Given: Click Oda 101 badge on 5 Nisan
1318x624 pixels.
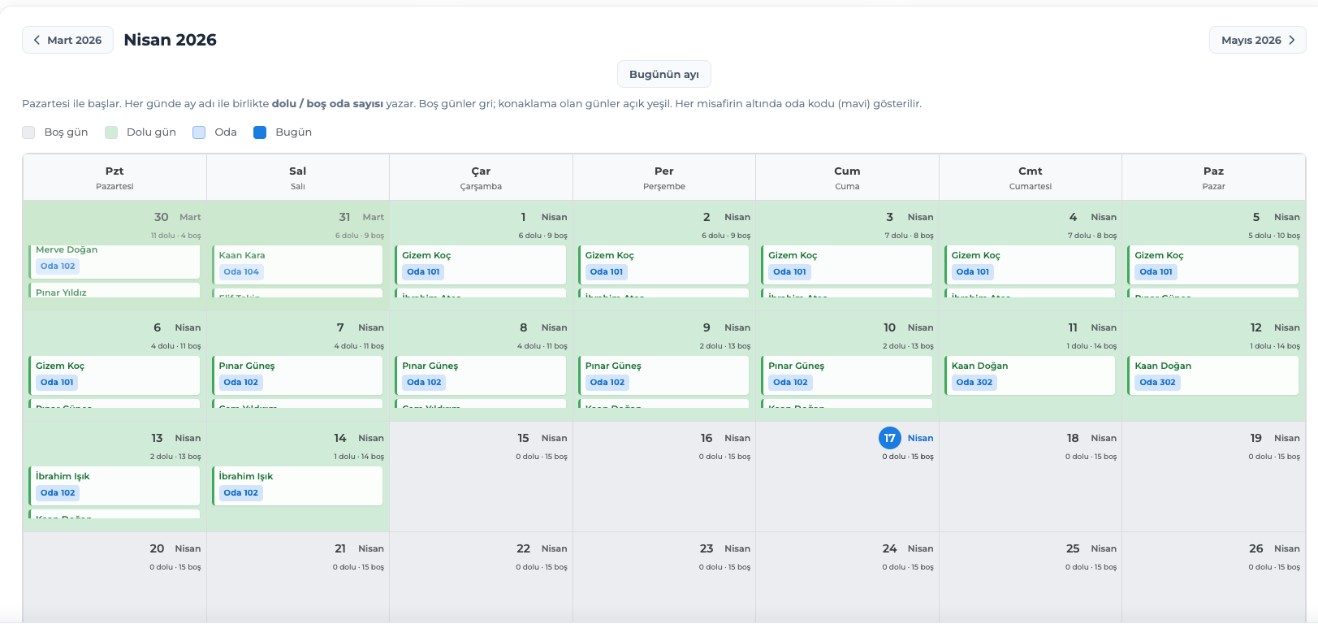Looking at the screenshot, I should click(1156, 272).
